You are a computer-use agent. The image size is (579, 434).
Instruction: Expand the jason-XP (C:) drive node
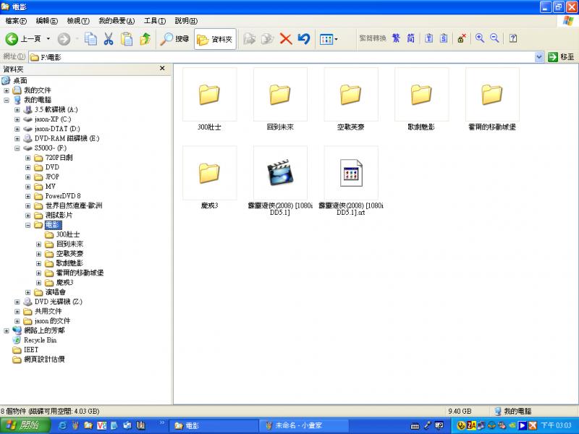tap(17, 119)
